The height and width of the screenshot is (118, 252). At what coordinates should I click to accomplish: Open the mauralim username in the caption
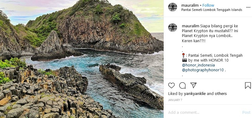point(191,26)
